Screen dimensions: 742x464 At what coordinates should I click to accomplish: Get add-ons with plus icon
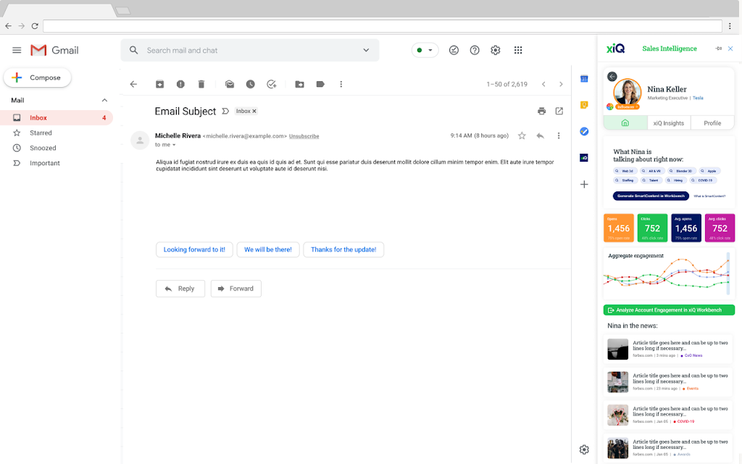584,184
